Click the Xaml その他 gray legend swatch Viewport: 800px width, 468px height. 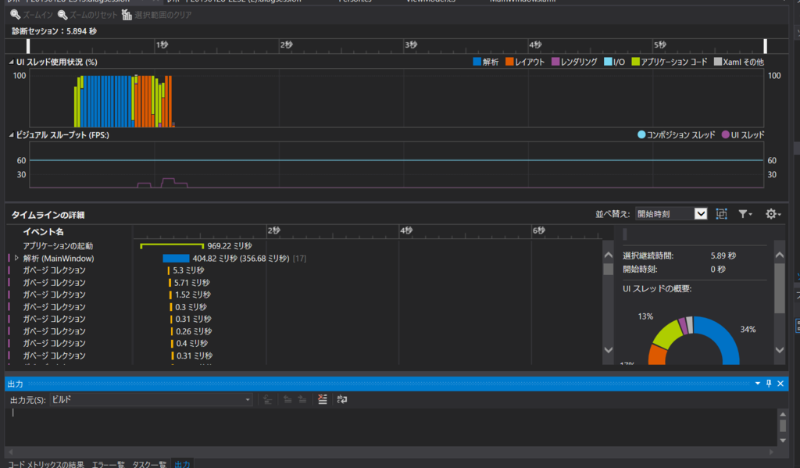(x=718, y=62)
